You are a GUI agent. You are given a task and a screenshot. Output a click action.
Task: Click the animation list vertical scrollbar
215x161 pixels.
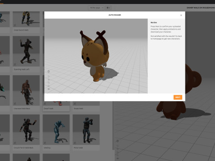pyautogui.click(x=113, y=125)
